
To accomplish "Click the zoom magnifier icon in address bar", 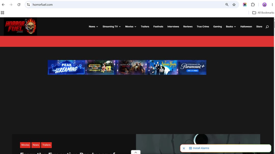I will (x=227, y=5).
